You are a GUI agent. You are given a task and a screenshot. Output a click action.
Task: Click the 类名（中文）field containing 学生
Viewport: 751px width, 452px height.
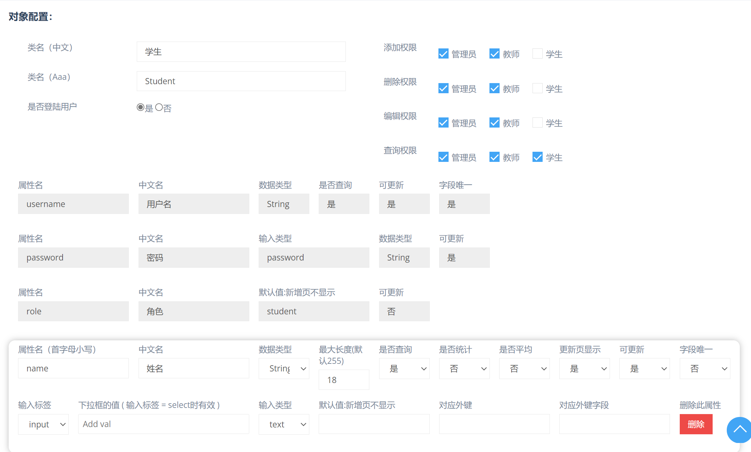(x=241, y=52)
